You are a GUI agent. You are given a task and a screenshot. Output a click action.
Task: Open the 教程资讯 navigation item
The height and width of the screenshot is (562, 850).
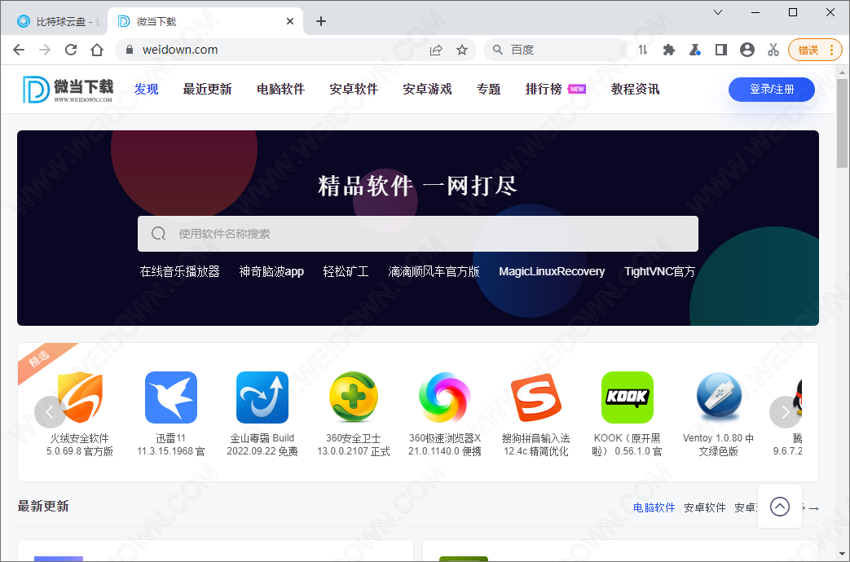[x=636, y=89]
